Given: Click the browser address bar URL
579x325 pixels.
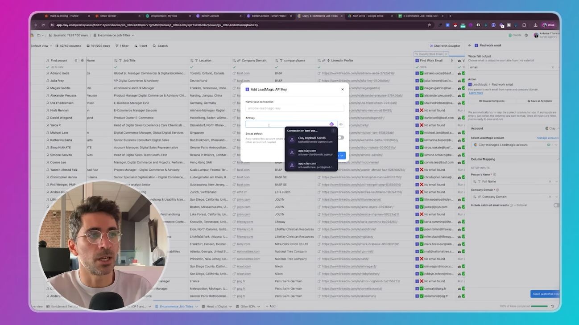Looking at the screenshot, I should 157,25.
